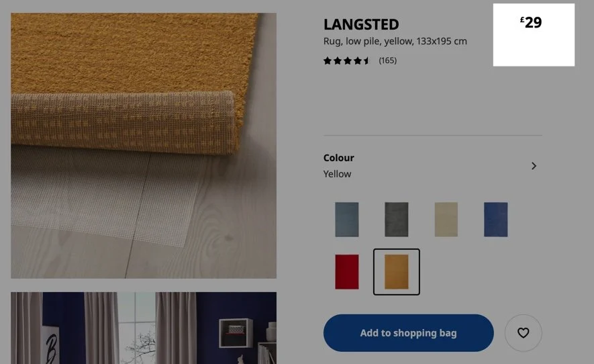Click the rug description text

(395, 42)
